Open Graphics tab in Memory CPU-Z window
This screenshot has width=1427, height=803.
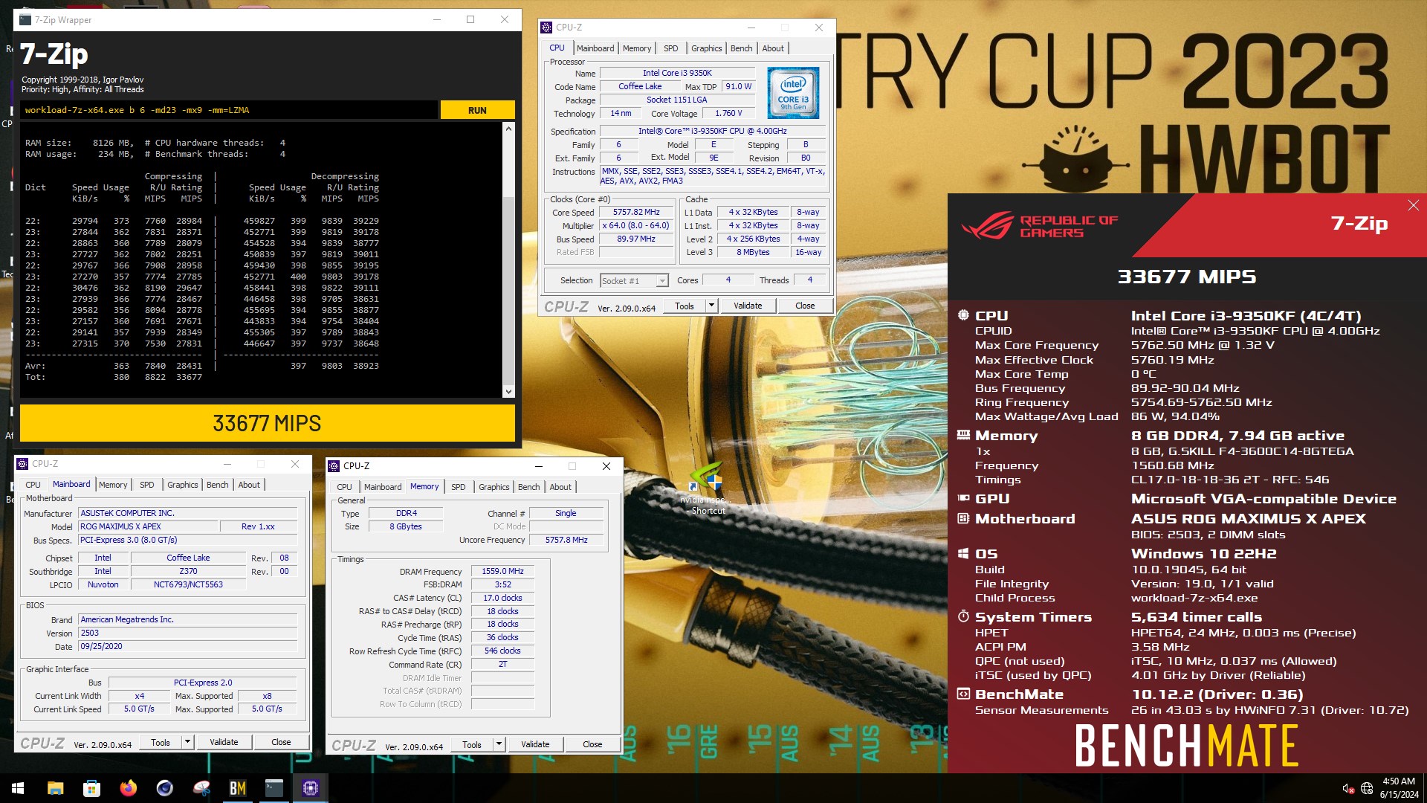tap(494, 487)
